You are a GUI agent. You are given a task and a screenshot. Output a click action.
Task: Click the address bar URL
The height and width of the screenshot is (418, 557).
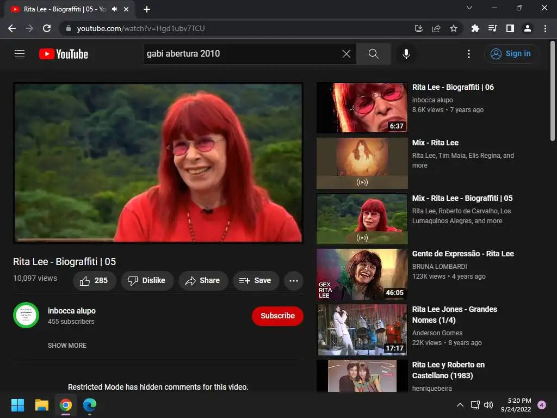[x=141, y=28]
